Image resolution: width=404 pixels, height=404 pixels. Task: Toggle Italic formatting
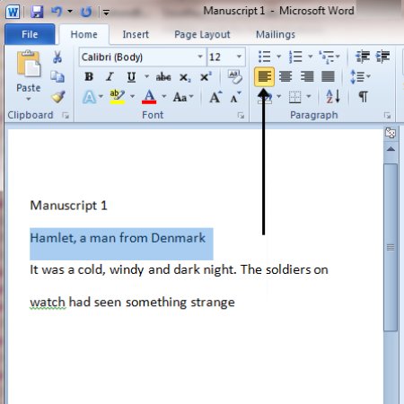pyautogui.click(x=110, y=77)
